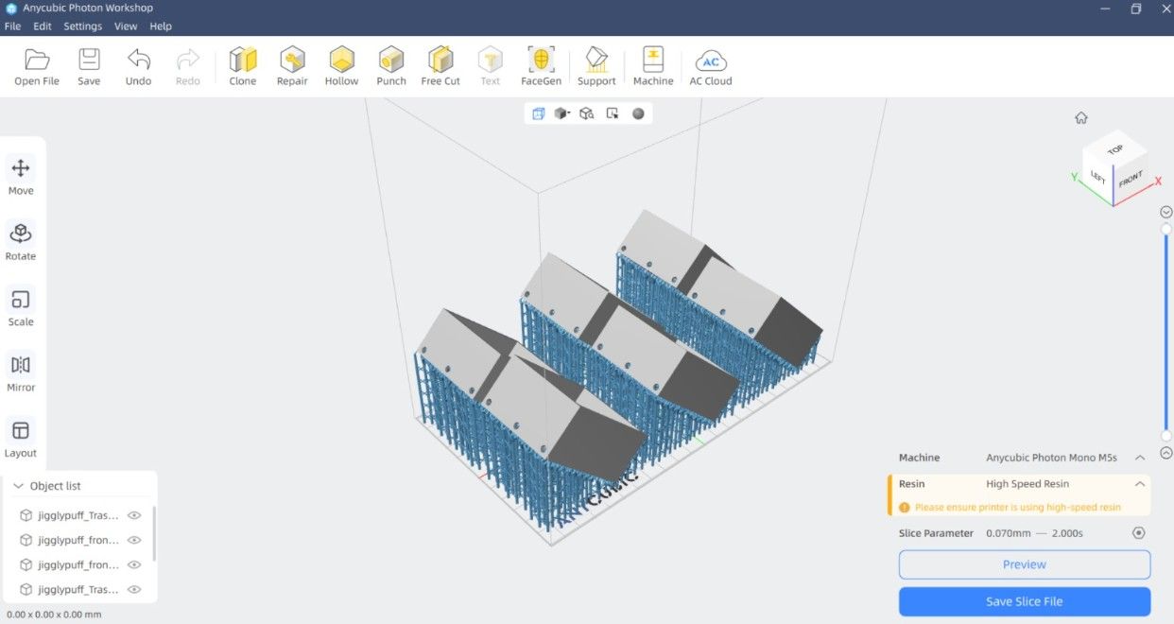Undo the last action
Viewport: 1174px width, 624px height.
[x=138, y=66]
